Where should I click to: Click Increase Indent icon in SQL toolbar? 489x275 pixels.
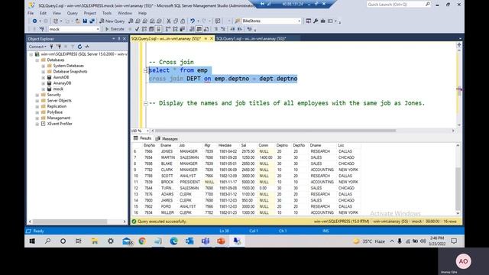pos(239,29)
